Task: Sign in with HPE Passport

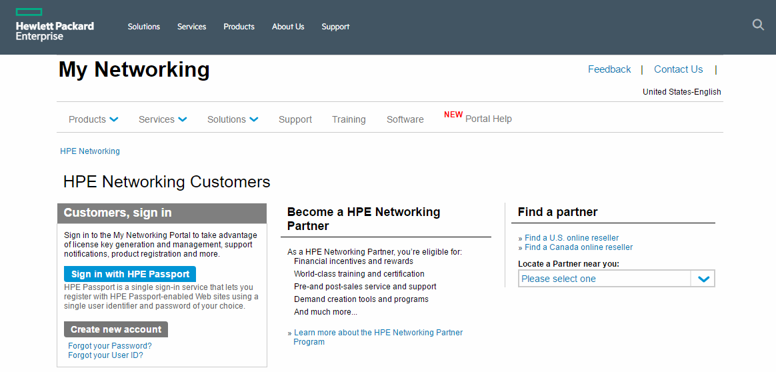Action: pos(130,274)
